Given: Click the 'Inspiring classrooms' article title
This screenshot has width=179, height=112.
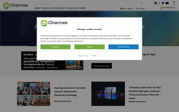Looking at the screenshot, I should point(70,91).
